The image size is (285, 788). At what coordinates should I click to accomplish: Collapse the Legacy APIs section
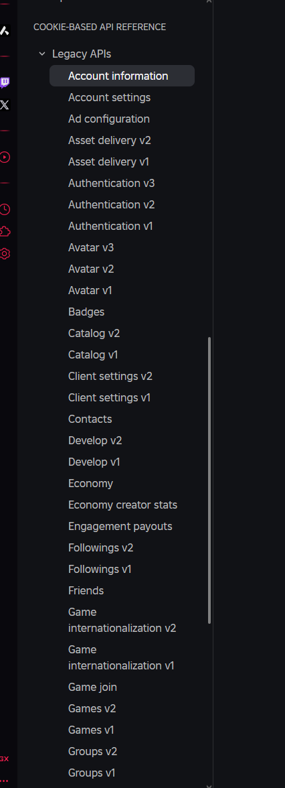click(42, 54)
